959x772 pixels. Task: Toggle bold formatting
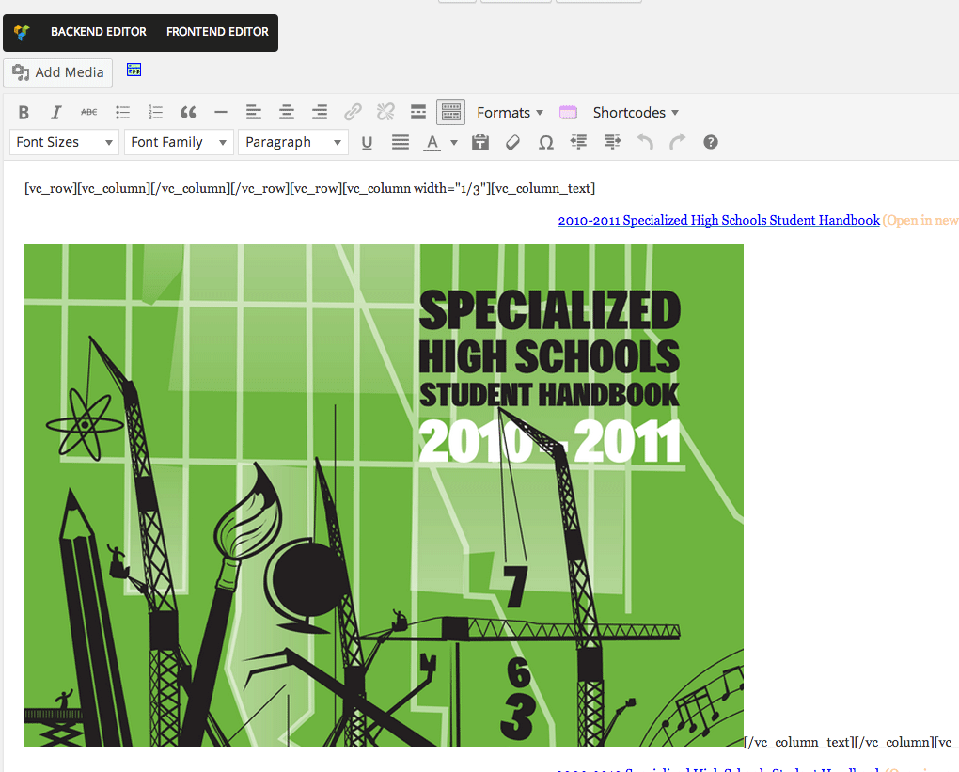click(x=24, y=113)
